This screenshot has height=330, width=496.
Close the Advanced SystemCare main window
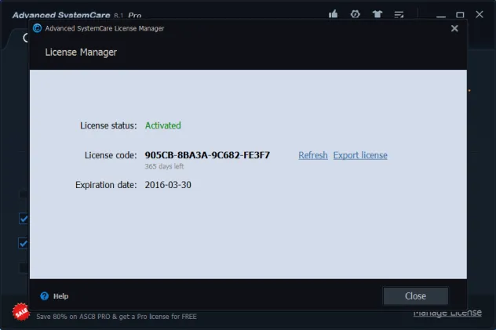[x=480, y=15]
